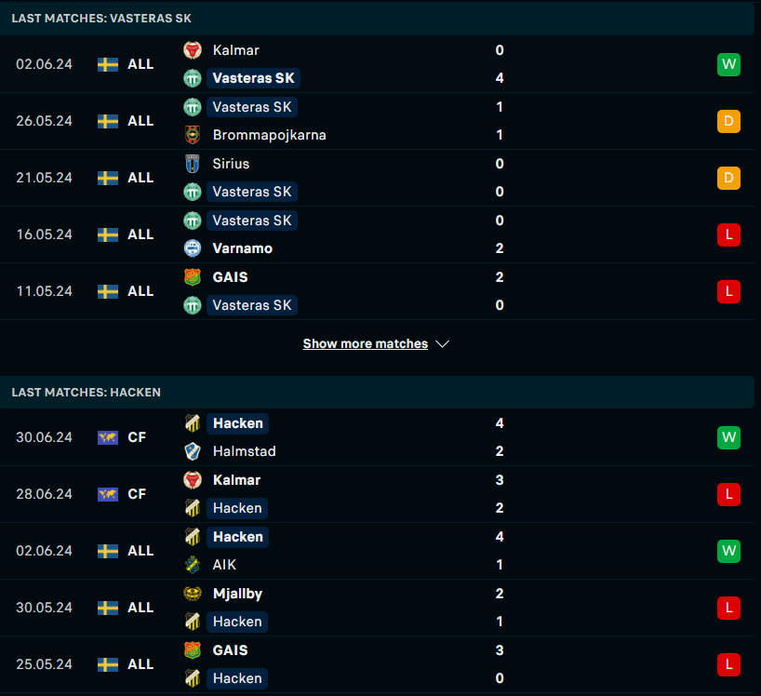Click GAIS name in the 11.05.24 match
This screenshot has height=696, width=761.
(230, 277)
